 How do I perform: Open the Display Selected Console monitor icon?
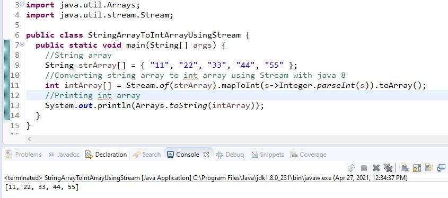pyautogui.click(x=441, y=168)
